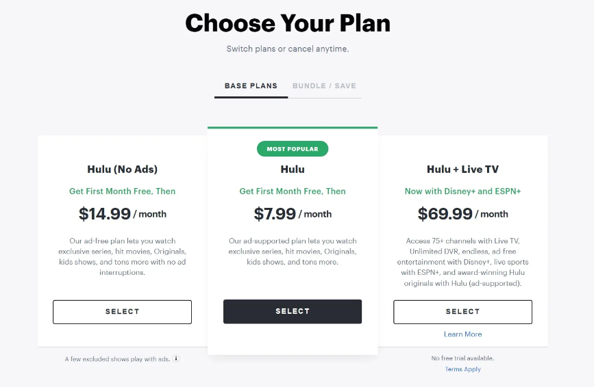The image size is (594, 387).
Task: Click 'Switch plans or cancel anytime.' subtitle
Action: (288, 49)
